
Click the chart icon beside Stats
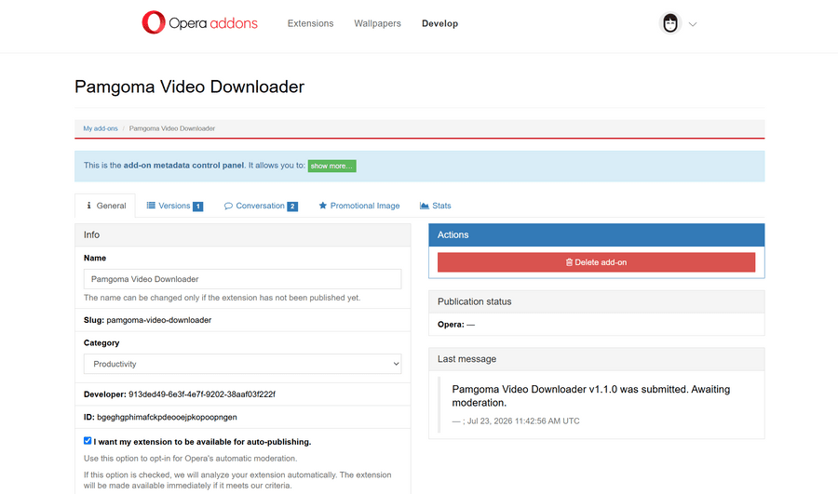(425, 206)
